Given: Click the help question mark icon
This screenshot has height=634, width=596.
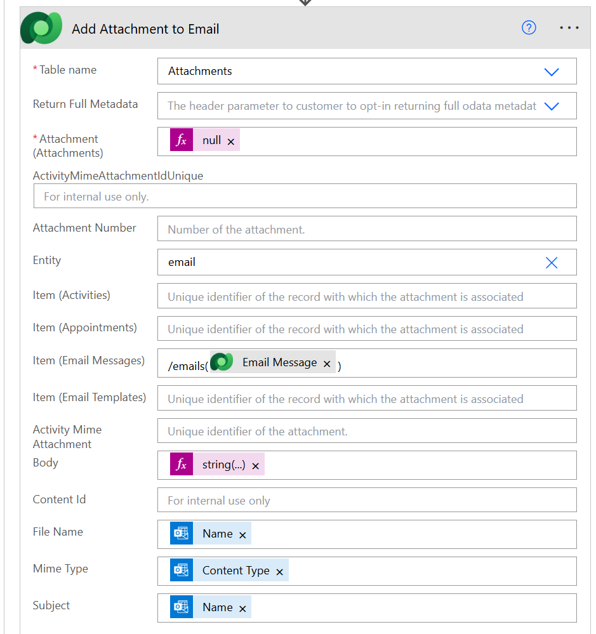Looking at the screenshot, I should [x=529, y=28].
